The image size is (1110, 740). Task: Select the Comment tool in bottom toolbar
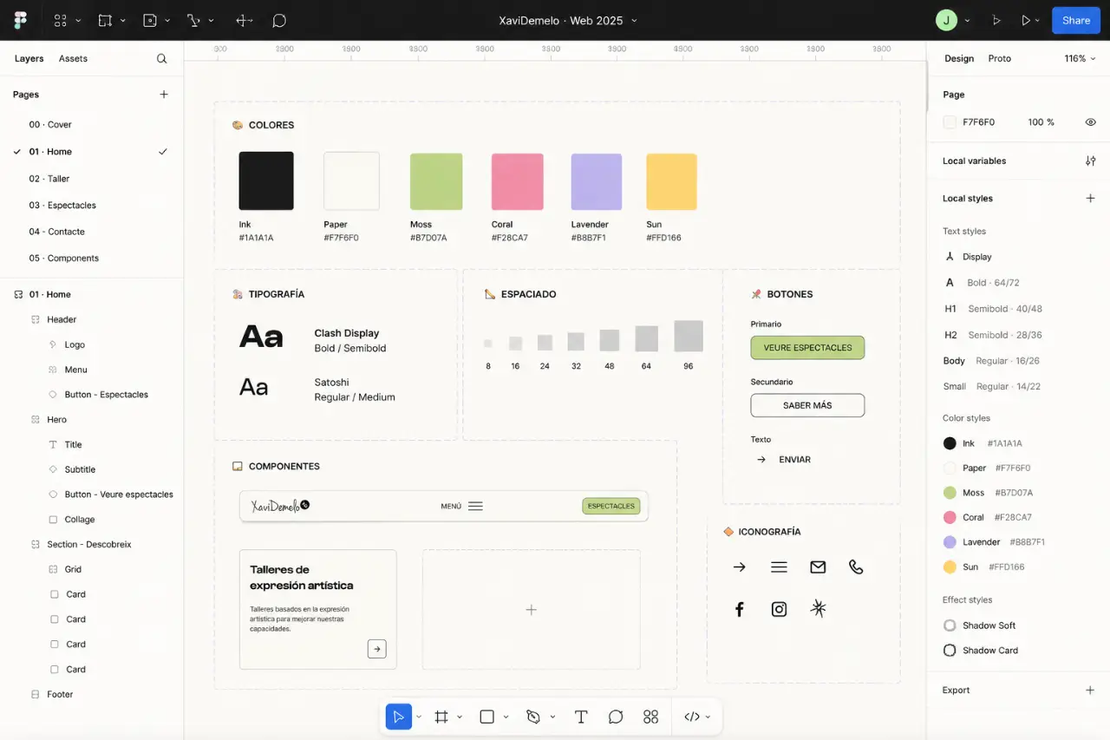616,717
